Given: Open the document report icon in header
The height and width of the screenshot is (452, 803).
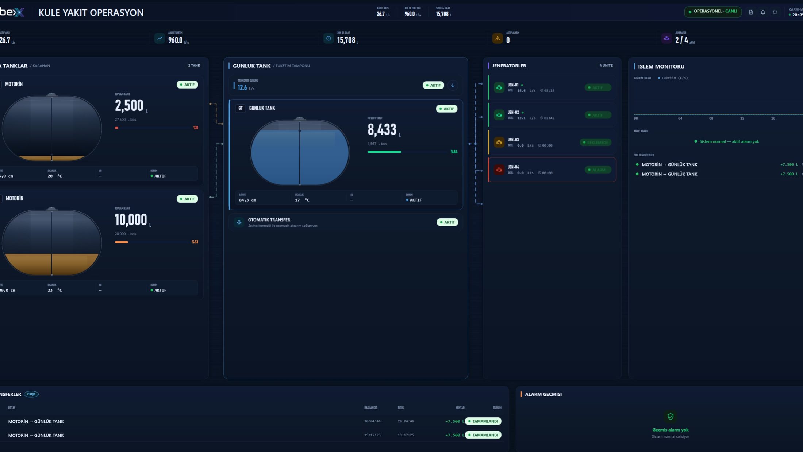Looking at the screenshot, I should (x=750, y=12).
